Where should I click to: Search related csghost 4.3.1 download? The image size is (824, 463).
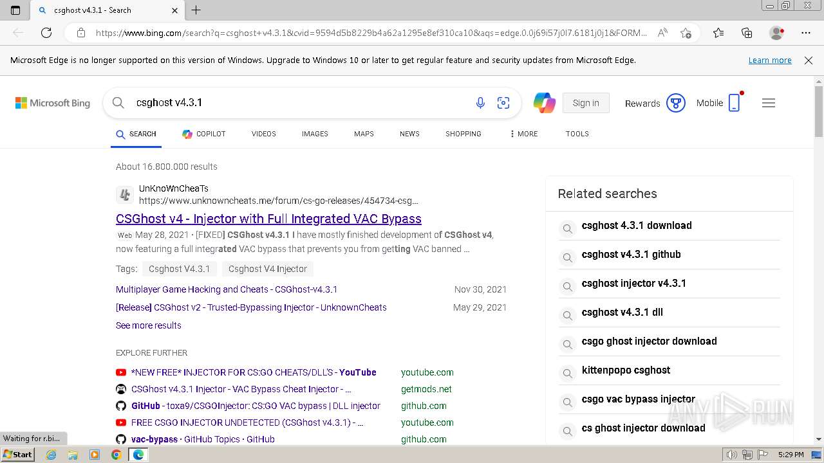(669, 226)
